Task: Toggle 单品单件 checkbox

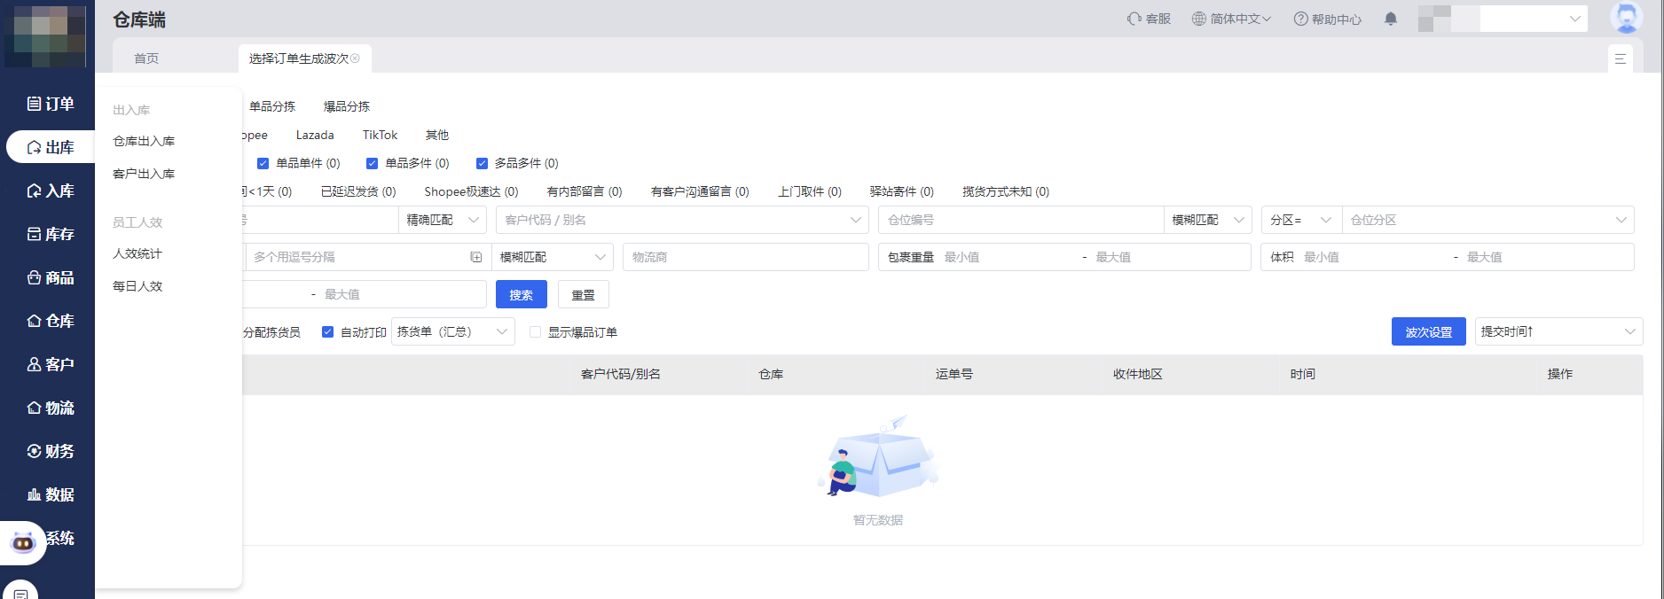Action: click(x=263, y=163)
